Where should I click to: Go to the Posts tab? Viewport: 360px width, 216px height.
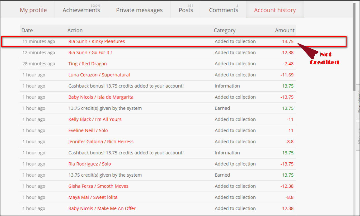[x=186, y=10]
